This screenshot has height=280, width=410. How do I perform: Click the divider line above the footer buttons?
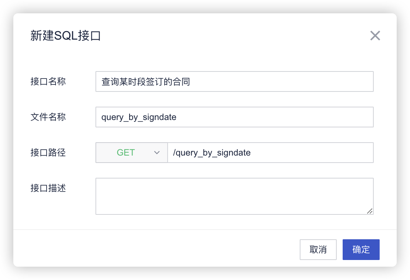click(205, 230)
